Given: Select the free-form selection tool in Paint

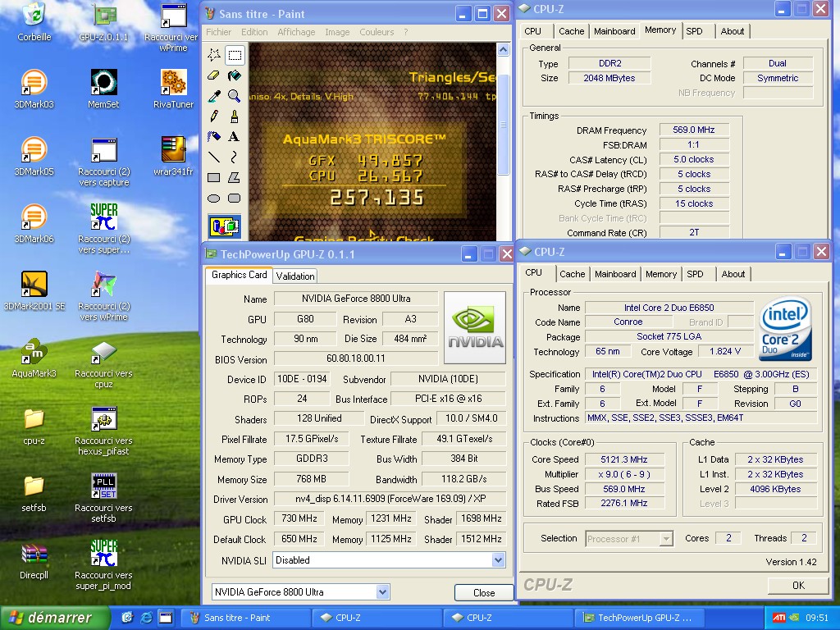Looking at the screenshot, I should (x=214, y=55).
